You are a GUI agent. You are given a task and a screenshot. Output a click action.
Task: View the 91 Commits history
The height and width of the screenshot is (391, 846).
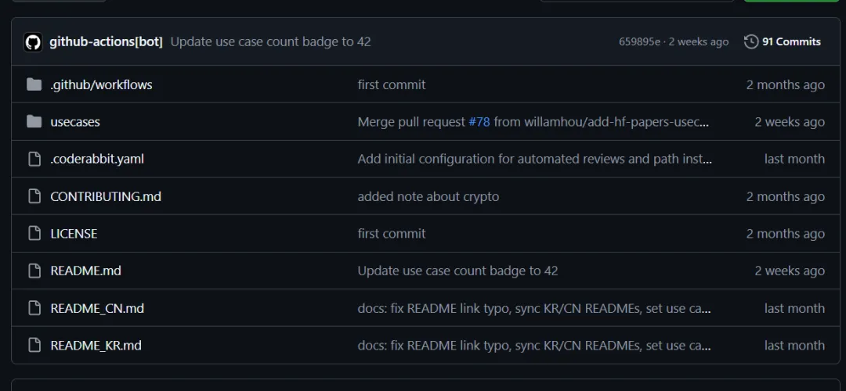(x=790, y=42)
